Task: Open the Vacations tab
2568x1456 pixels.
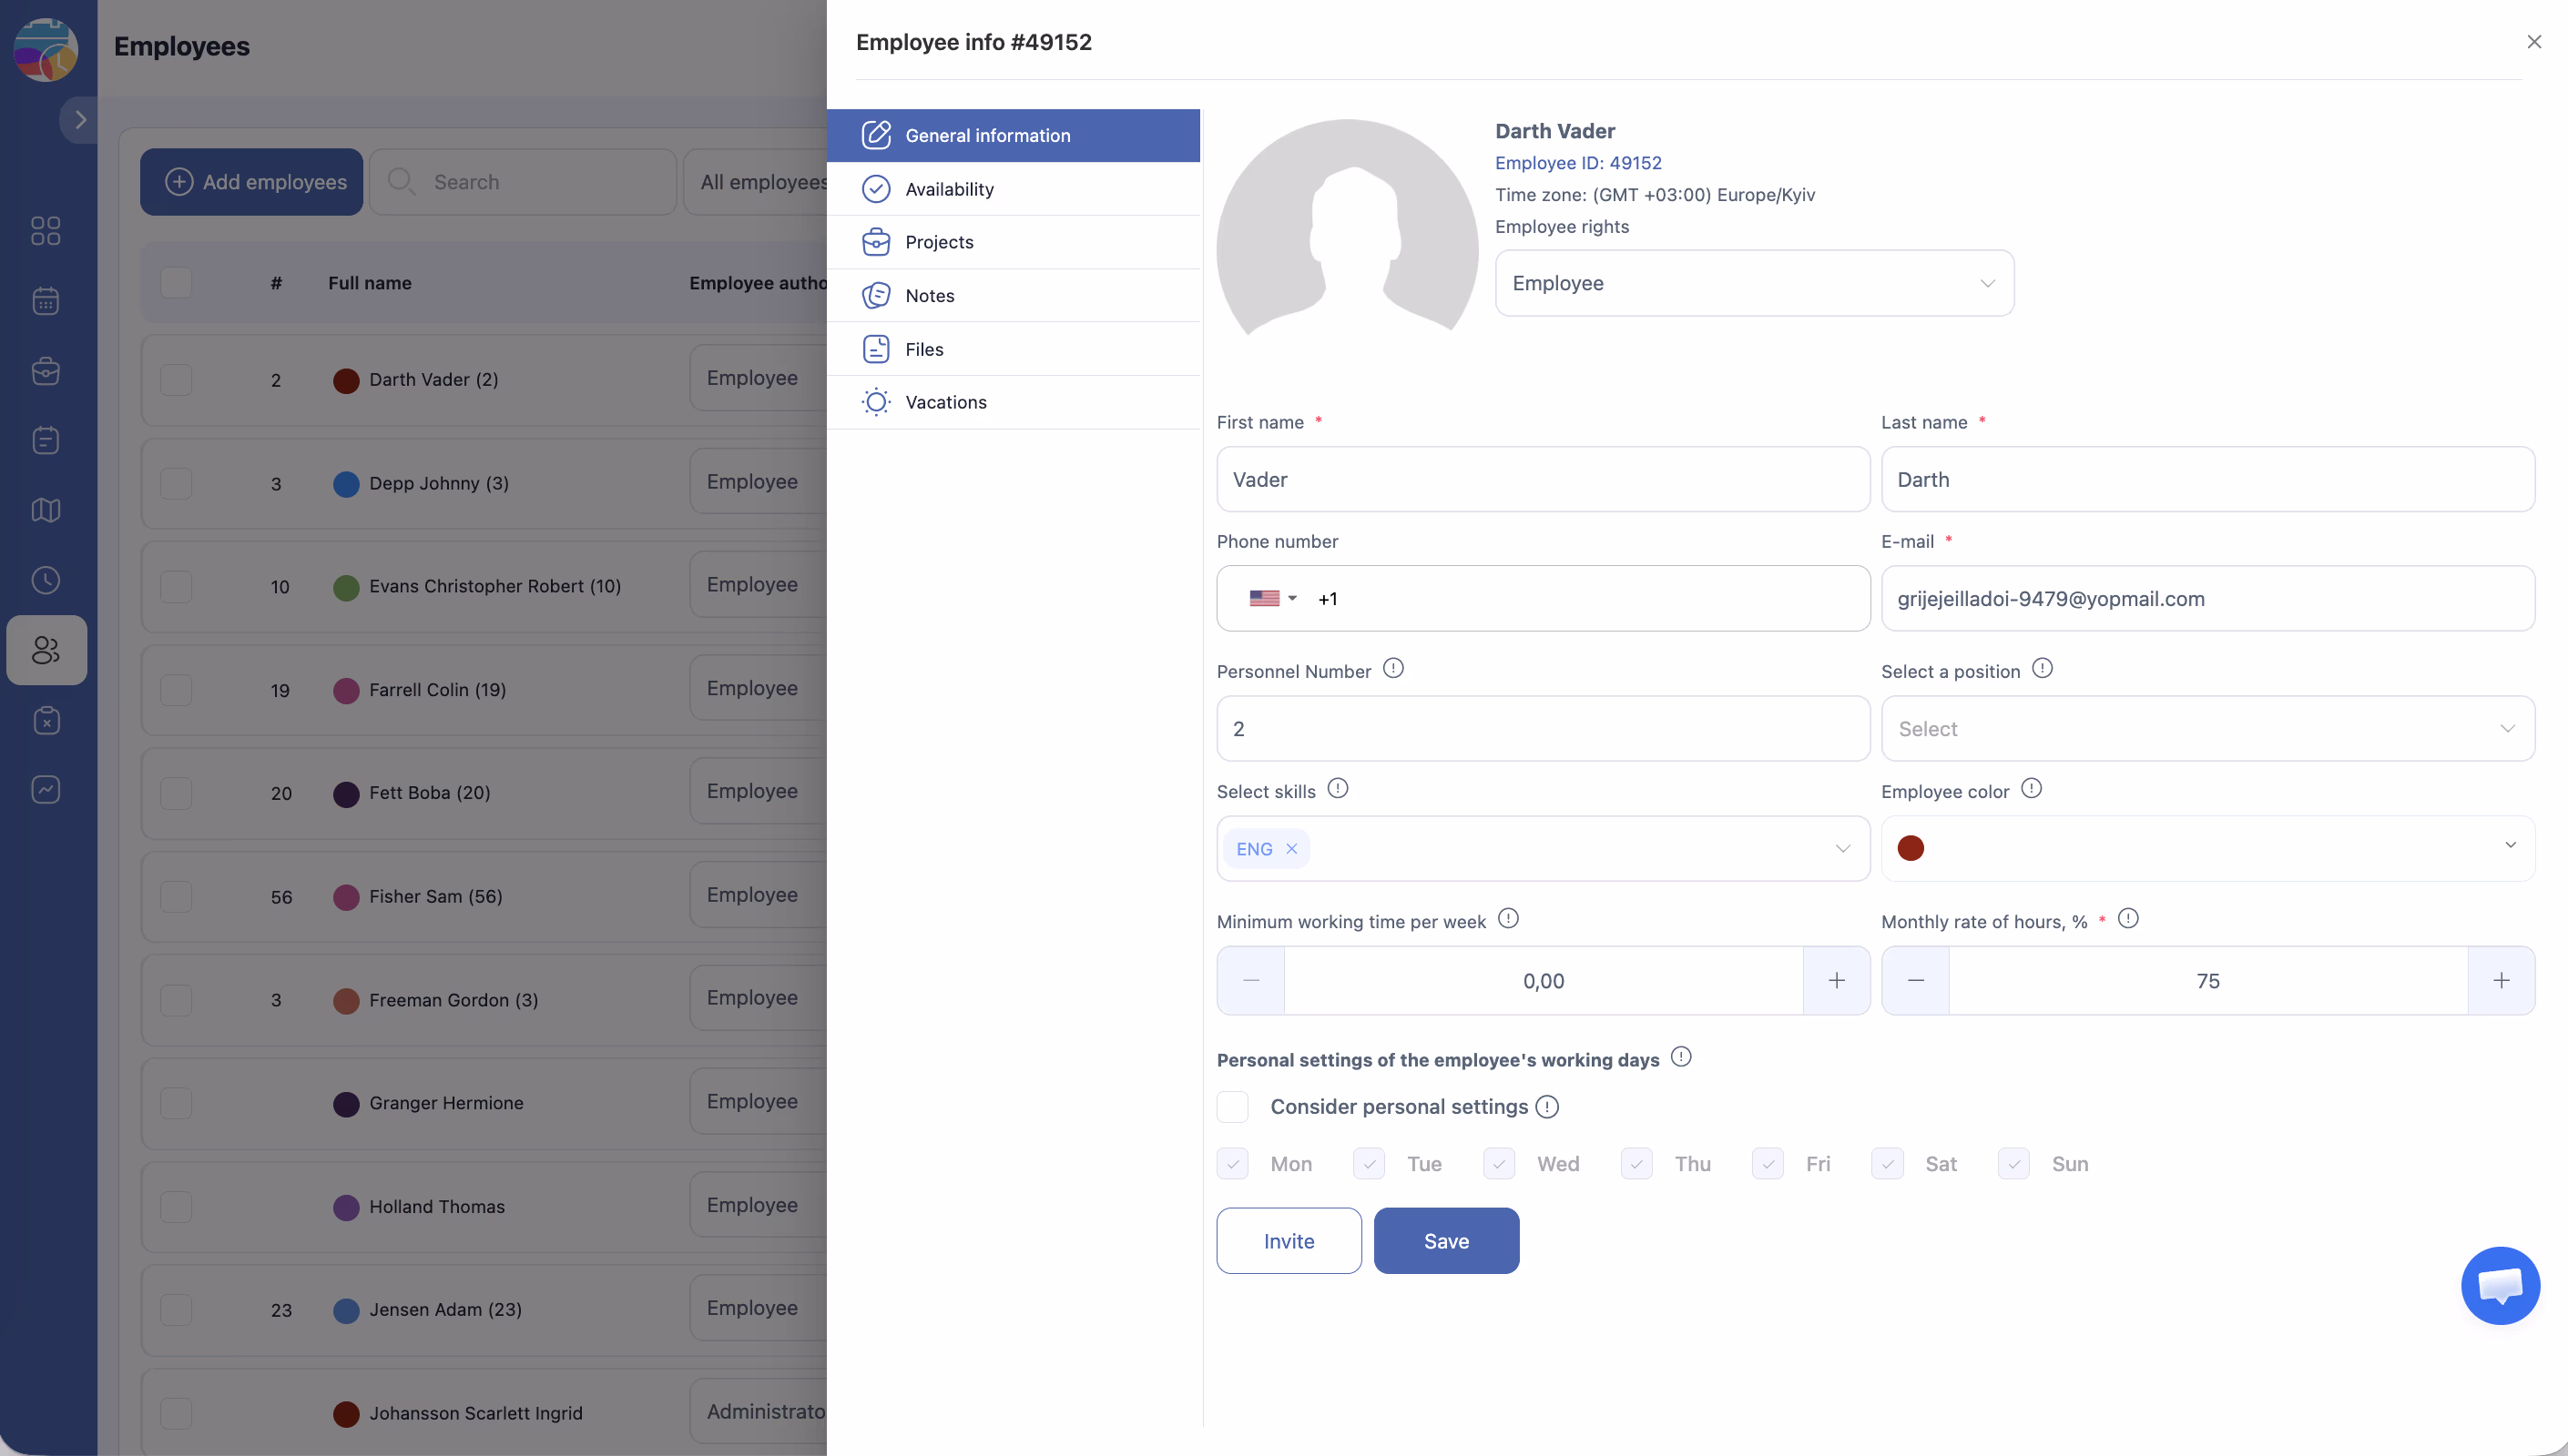Action: [945, 402]
